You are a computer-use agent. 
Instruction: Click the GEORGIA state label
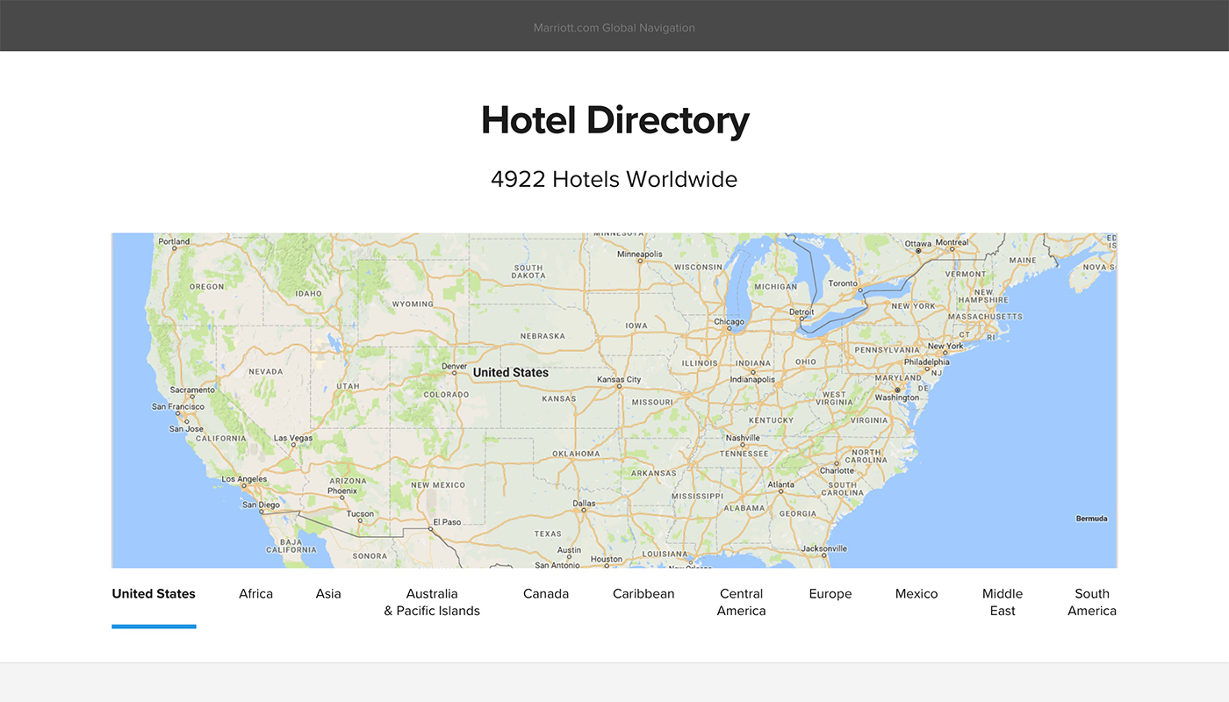pyautogui.click(x=798, y=514)
